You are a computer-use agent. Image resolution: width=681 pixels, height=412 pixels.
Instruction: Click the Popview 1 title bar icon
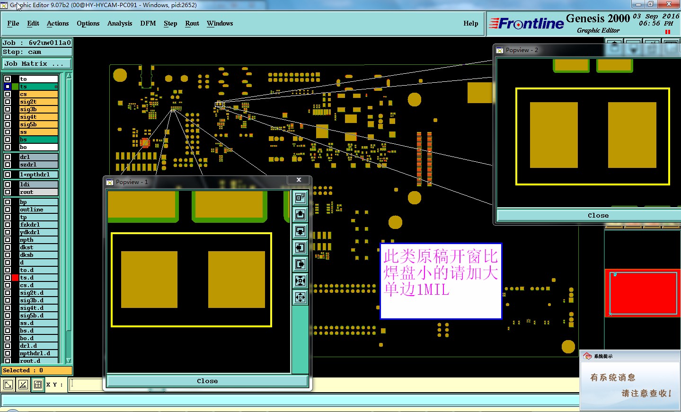coord(110,182)
